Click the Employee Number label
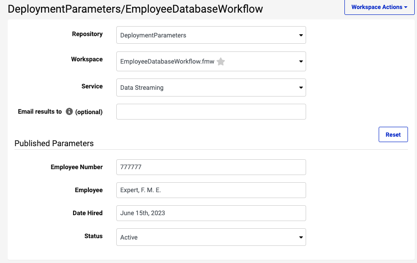 77,167
